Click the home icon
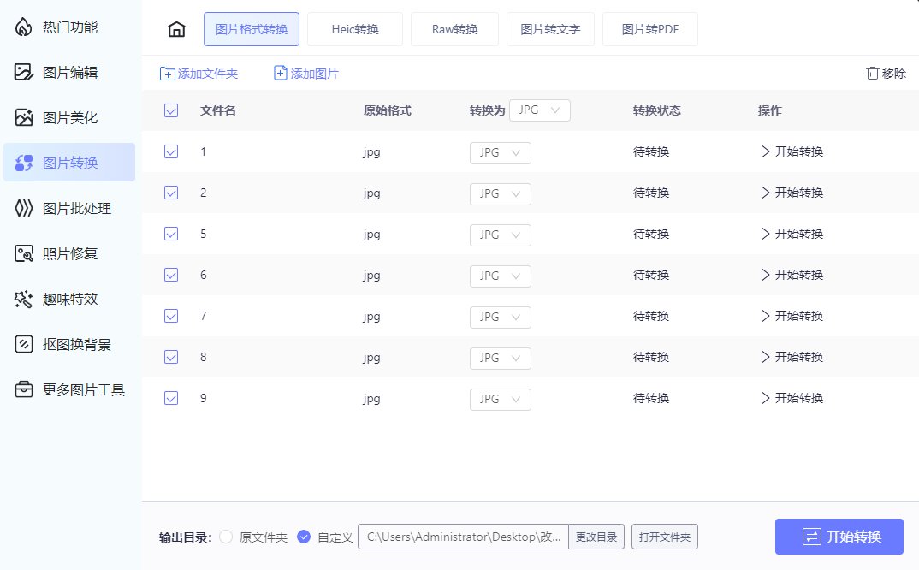The height and width of the screenshot is (570, 919). [176, 29]
